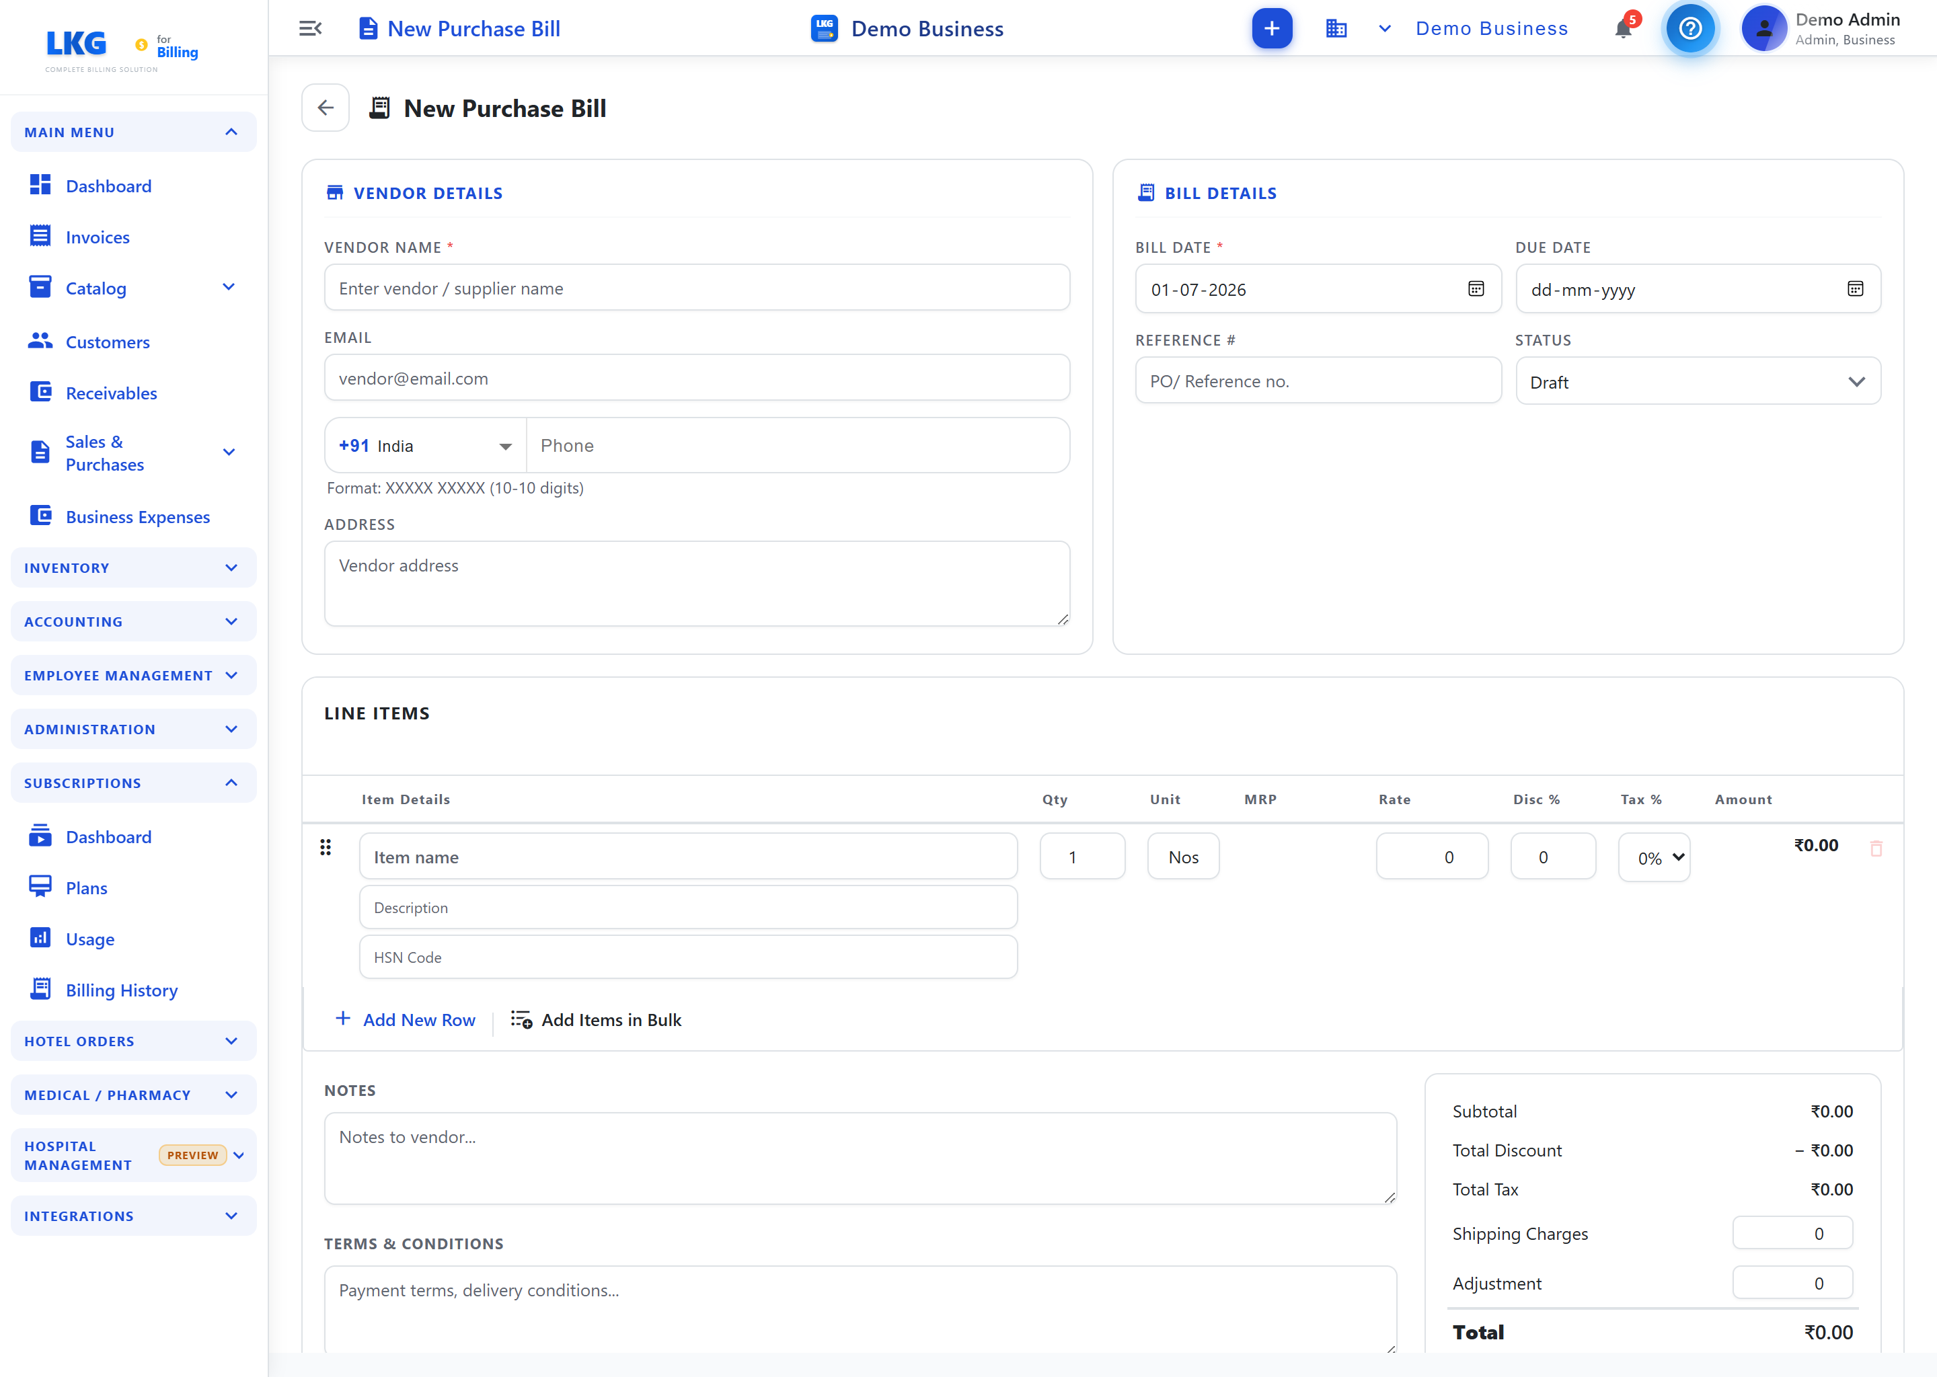Click the Add New Row link
Viewport: 1937px width, 1377px height.
[x=406, y=1020]
